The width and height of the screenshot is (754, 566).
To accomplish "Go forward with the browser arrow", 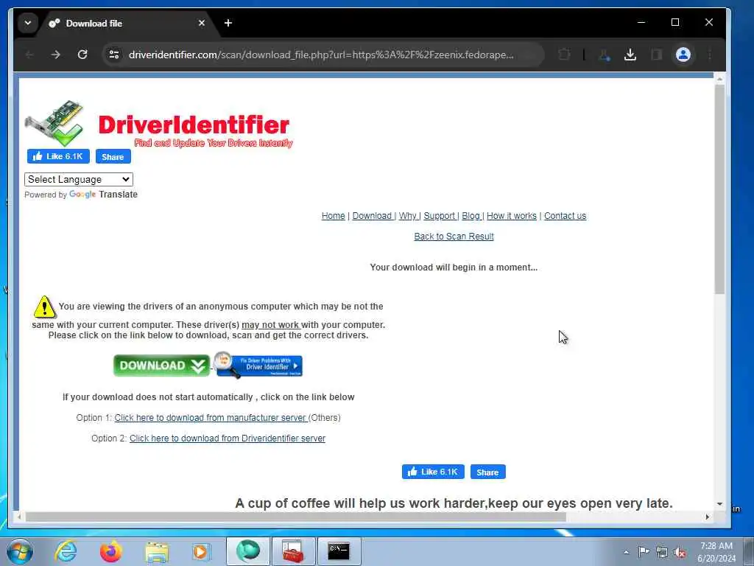I will [x=56, y=55].
